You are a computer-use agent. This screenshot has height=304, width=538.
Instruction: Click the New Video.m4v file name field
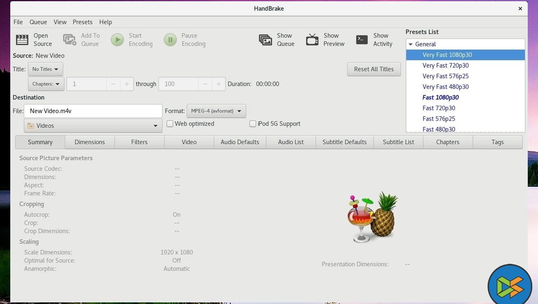click(x=93, y=111)
